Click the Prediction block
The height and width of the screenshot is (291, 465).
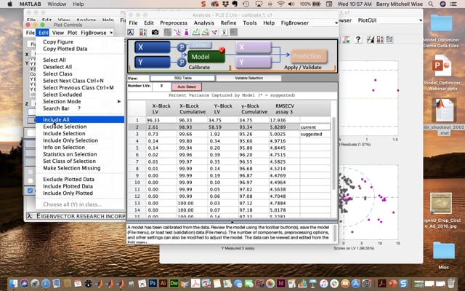coord(308,56)
